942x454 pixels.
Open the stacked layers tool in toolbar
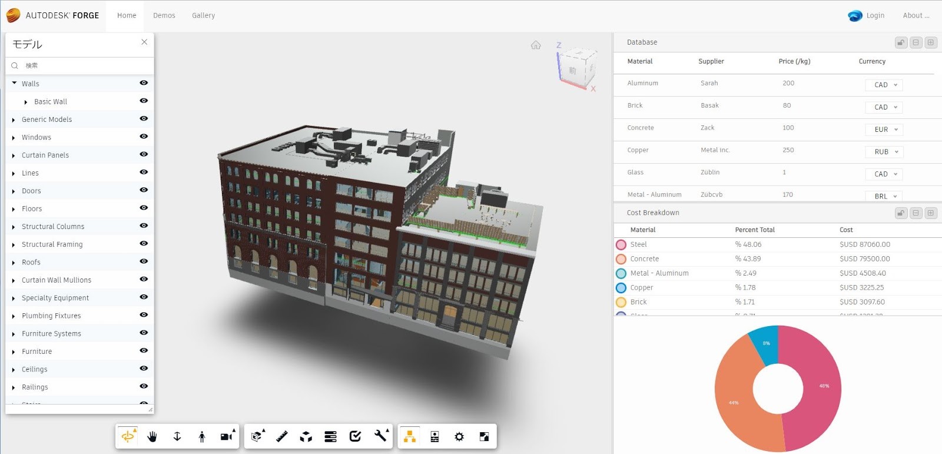(x=331, y=436)
